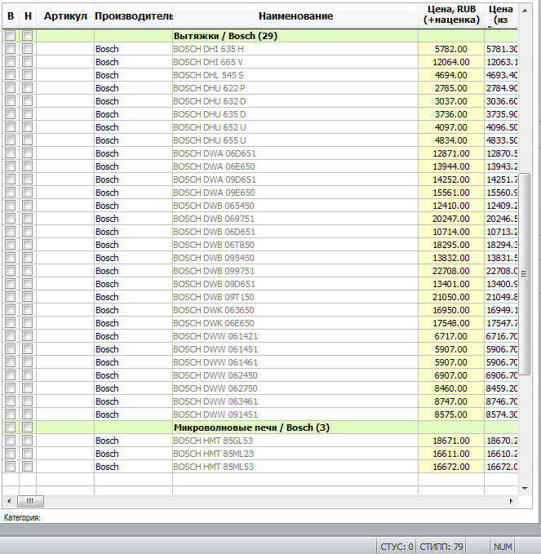Select the BOSCH DWA 09D651 name cell
This screenshot has height=554, width=541.
point(295,179)
